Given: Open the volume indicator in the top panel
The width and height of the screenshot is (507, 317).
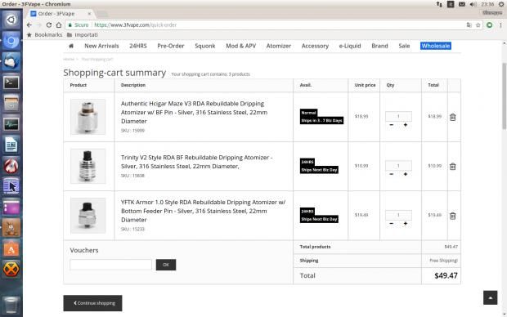Looking at the screenshot, I should (473, 4).
